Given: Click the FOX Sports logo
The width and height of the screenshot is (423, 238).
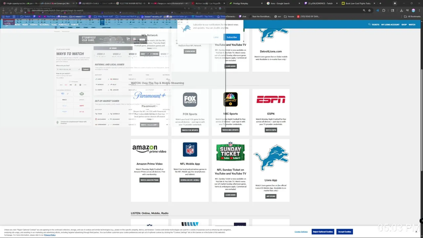Looking at the screenshot, I should pos(190,99).
